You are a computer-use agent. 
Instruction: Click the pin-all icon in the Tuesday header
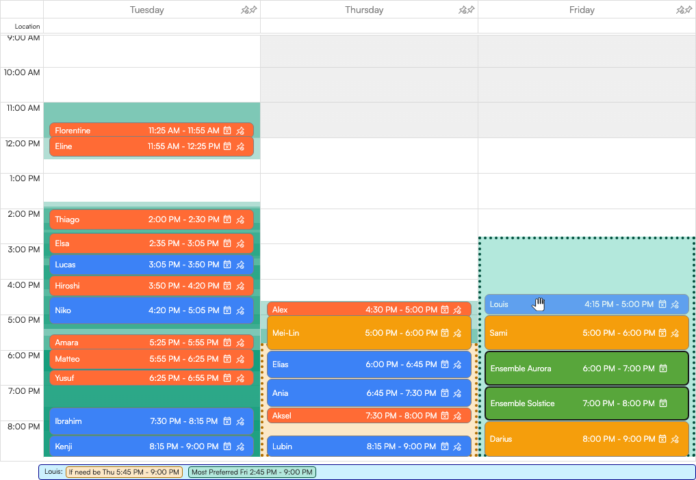coord(253,10)
